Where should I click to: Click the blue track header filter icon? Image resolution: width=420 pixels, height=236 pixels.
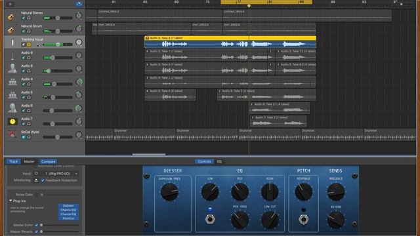coord(79,4)
